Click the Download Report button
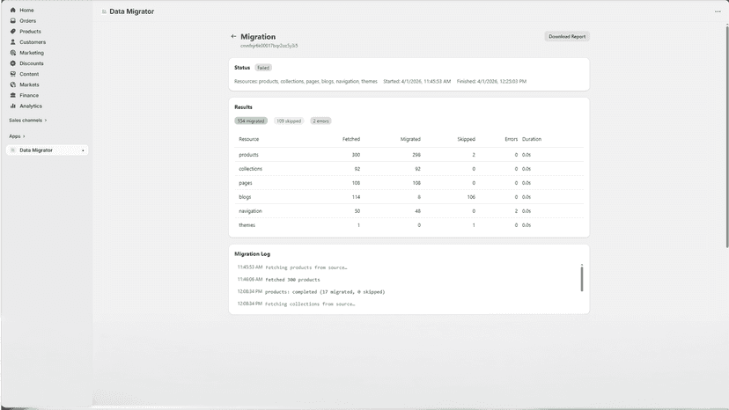Viewport: 729px width, 410px height. [567, 36]
